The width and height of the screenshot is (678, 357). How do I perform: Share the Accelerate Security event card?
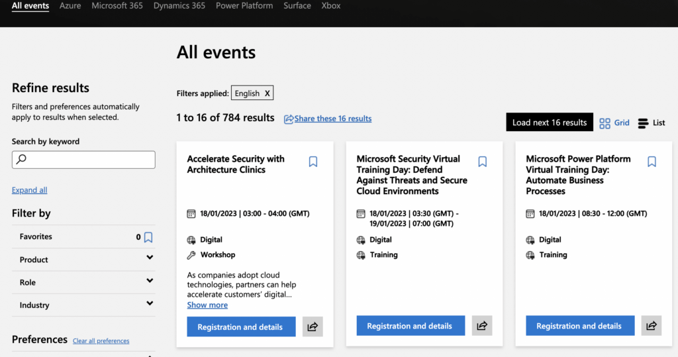[x=313, y=327]
